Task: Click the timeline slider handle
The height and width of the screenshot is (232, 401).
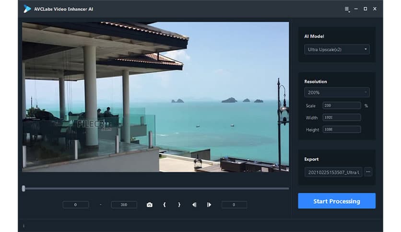Action: click(24, 188)
